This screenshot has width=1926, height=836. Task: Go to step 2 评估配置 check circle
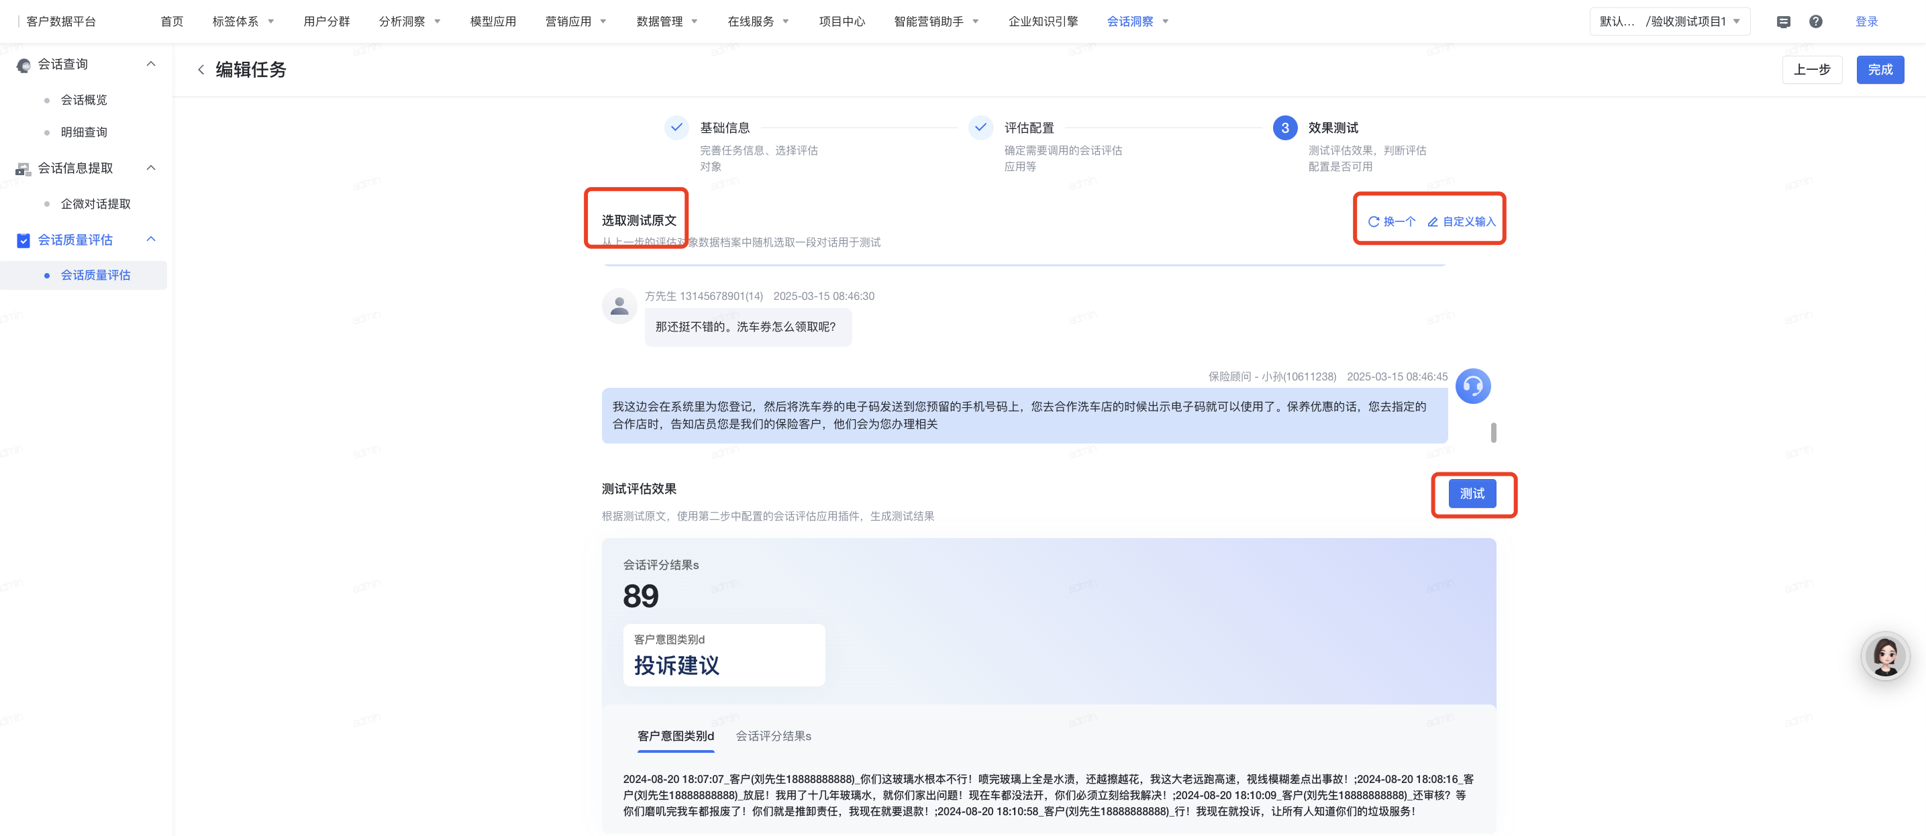click(980, 127)
